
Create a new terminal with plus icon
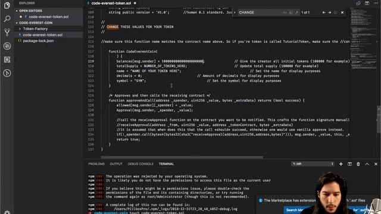pos(341,164)
